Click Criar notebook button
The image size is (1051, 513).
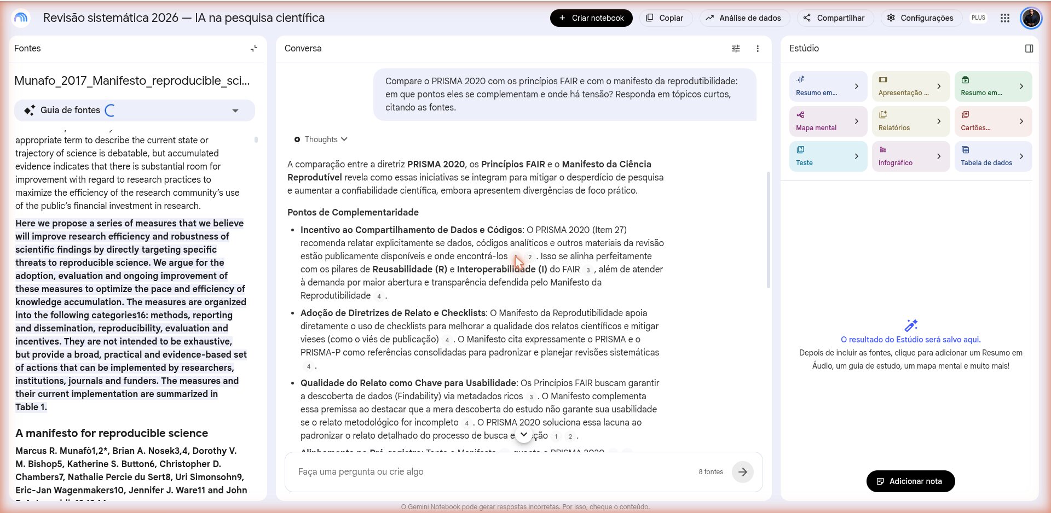tap(591, 18)
